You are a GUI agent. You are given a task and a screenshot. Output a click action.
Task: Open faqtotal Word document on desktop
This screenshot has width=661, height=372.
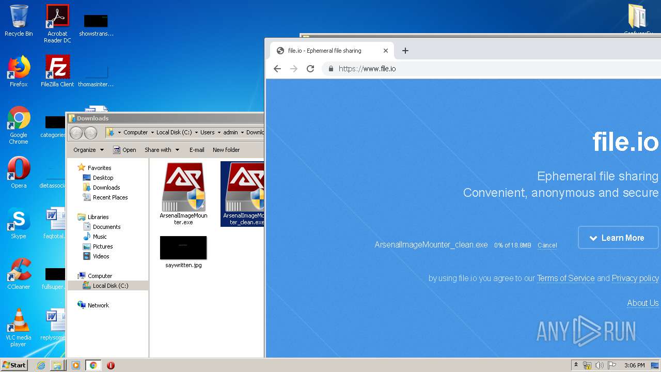[54, 223]
